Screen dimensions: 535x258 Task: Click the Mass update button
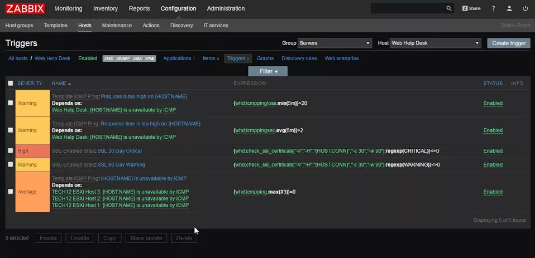click(146, 238)
